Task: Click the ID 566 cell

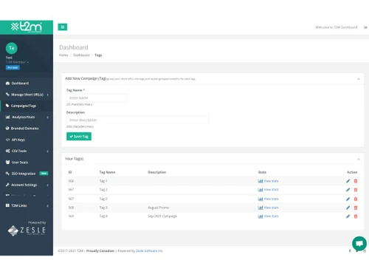Action: click(x=71, y=181)
